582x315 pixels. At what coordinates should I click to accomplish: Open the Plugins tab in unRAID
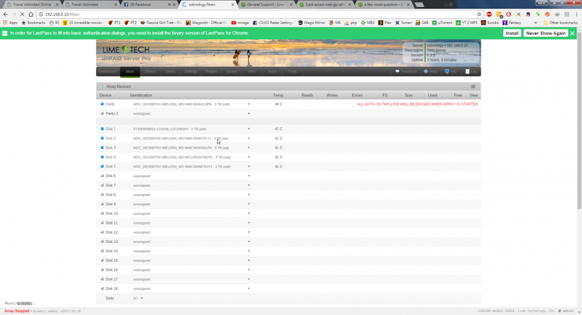pyautogui.click(x=211, y=71)
